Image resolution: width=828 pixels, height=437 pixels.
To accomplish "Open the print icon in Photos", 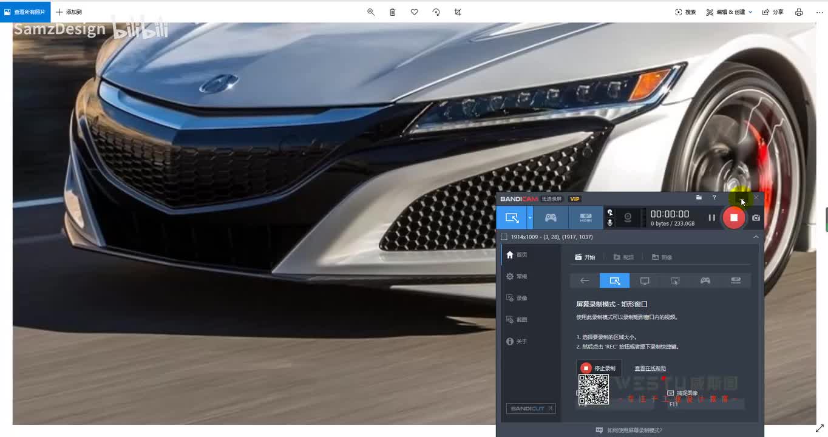I will coord(799,12).
